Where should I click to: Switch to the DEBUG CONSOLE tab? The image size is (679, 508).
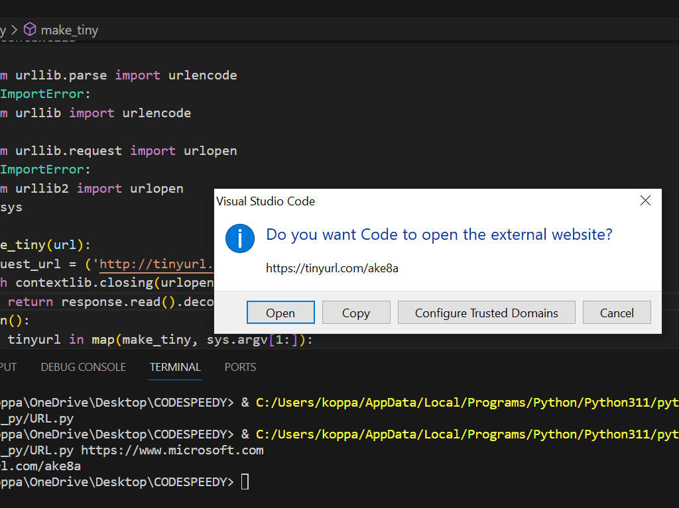83,367
